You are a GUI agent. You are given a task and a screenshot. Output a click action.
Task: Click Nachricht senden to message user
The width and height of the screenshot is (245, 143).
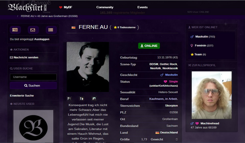click(x=26, y=58)
